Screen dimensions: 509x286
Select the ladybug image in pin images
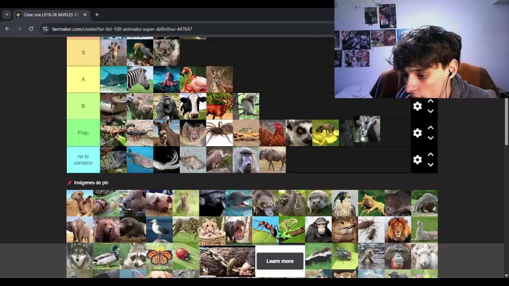pyautogui.click(x=186, y=256)
